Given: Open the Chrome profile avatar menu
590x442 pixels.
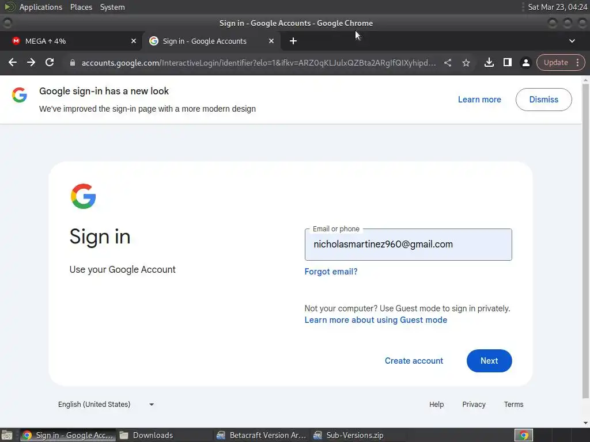Looking at the screenshot, I should pos(525,63).
